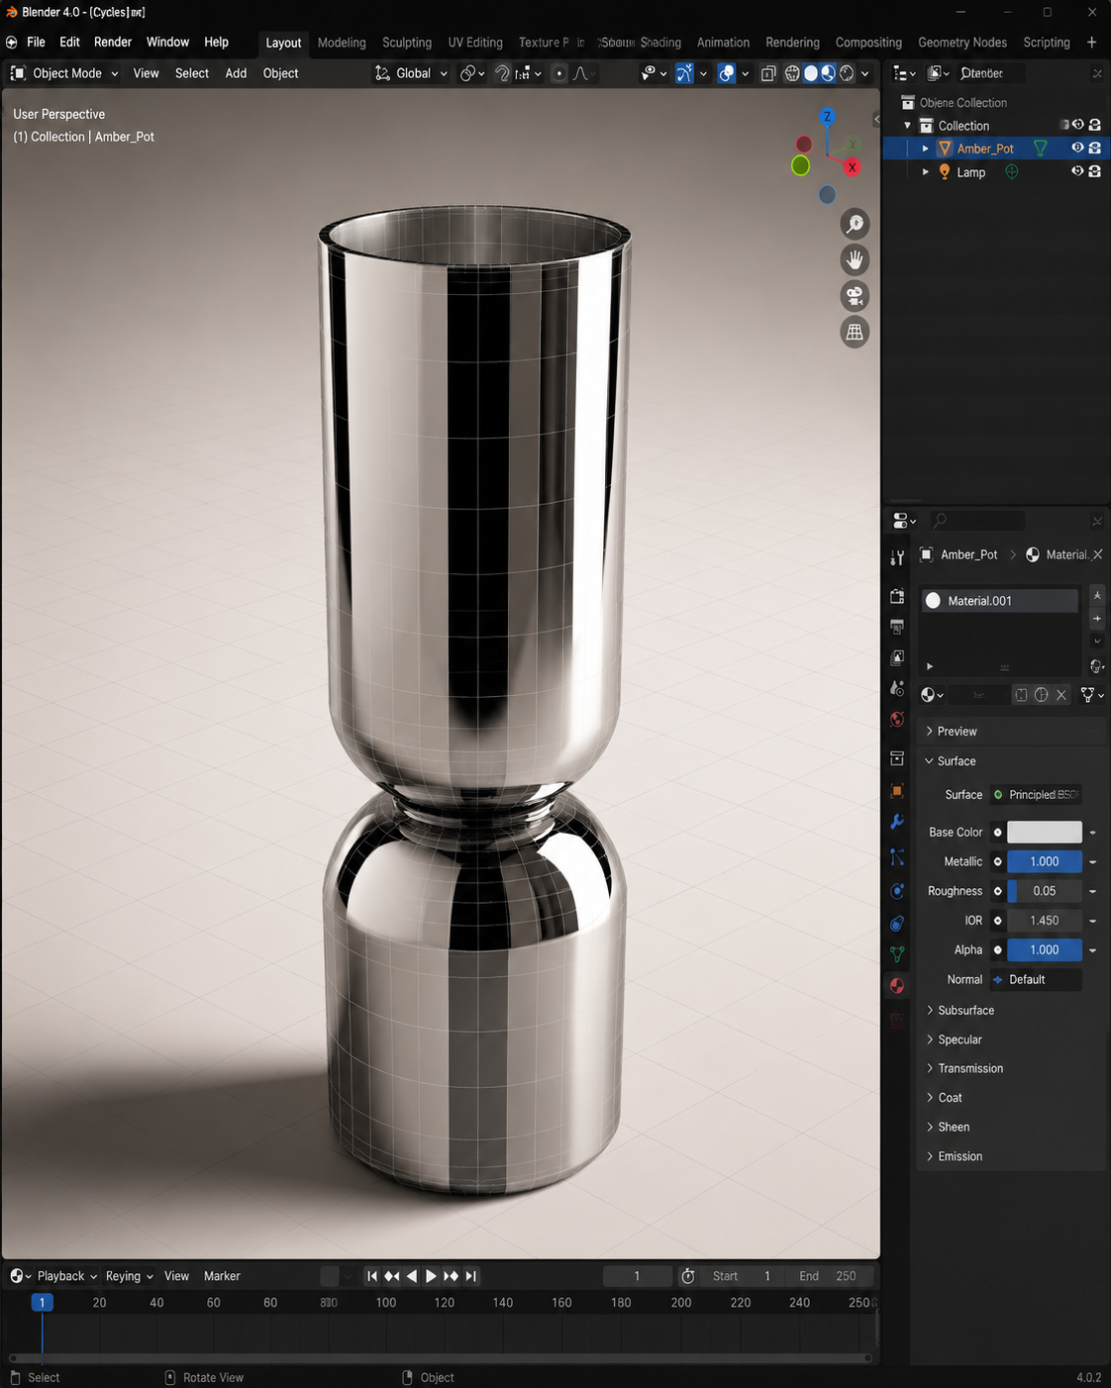Select material preview shading mode
The image size is (1111, 1388).
(x=829, y=73)
